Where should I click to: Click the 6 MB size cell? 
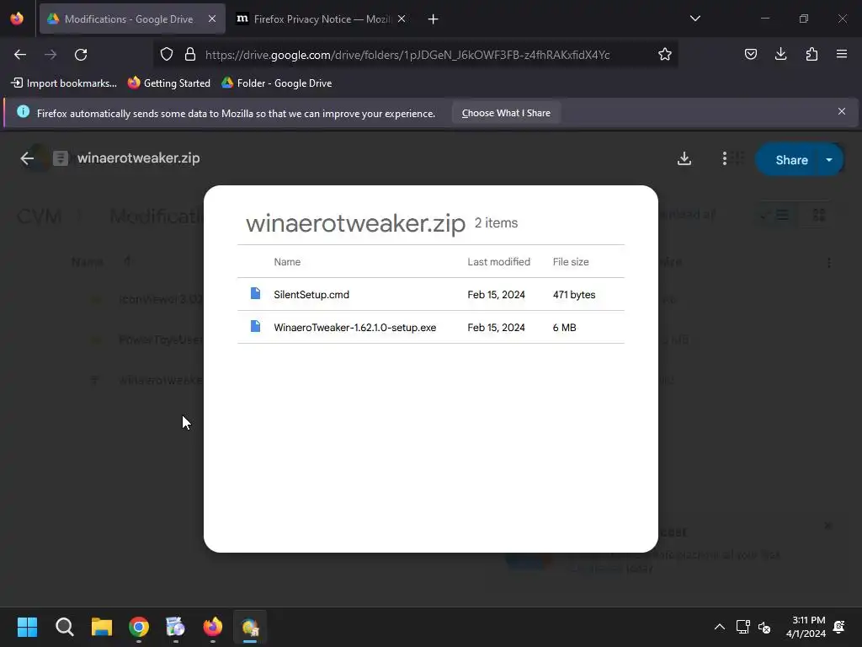point(565,328)
